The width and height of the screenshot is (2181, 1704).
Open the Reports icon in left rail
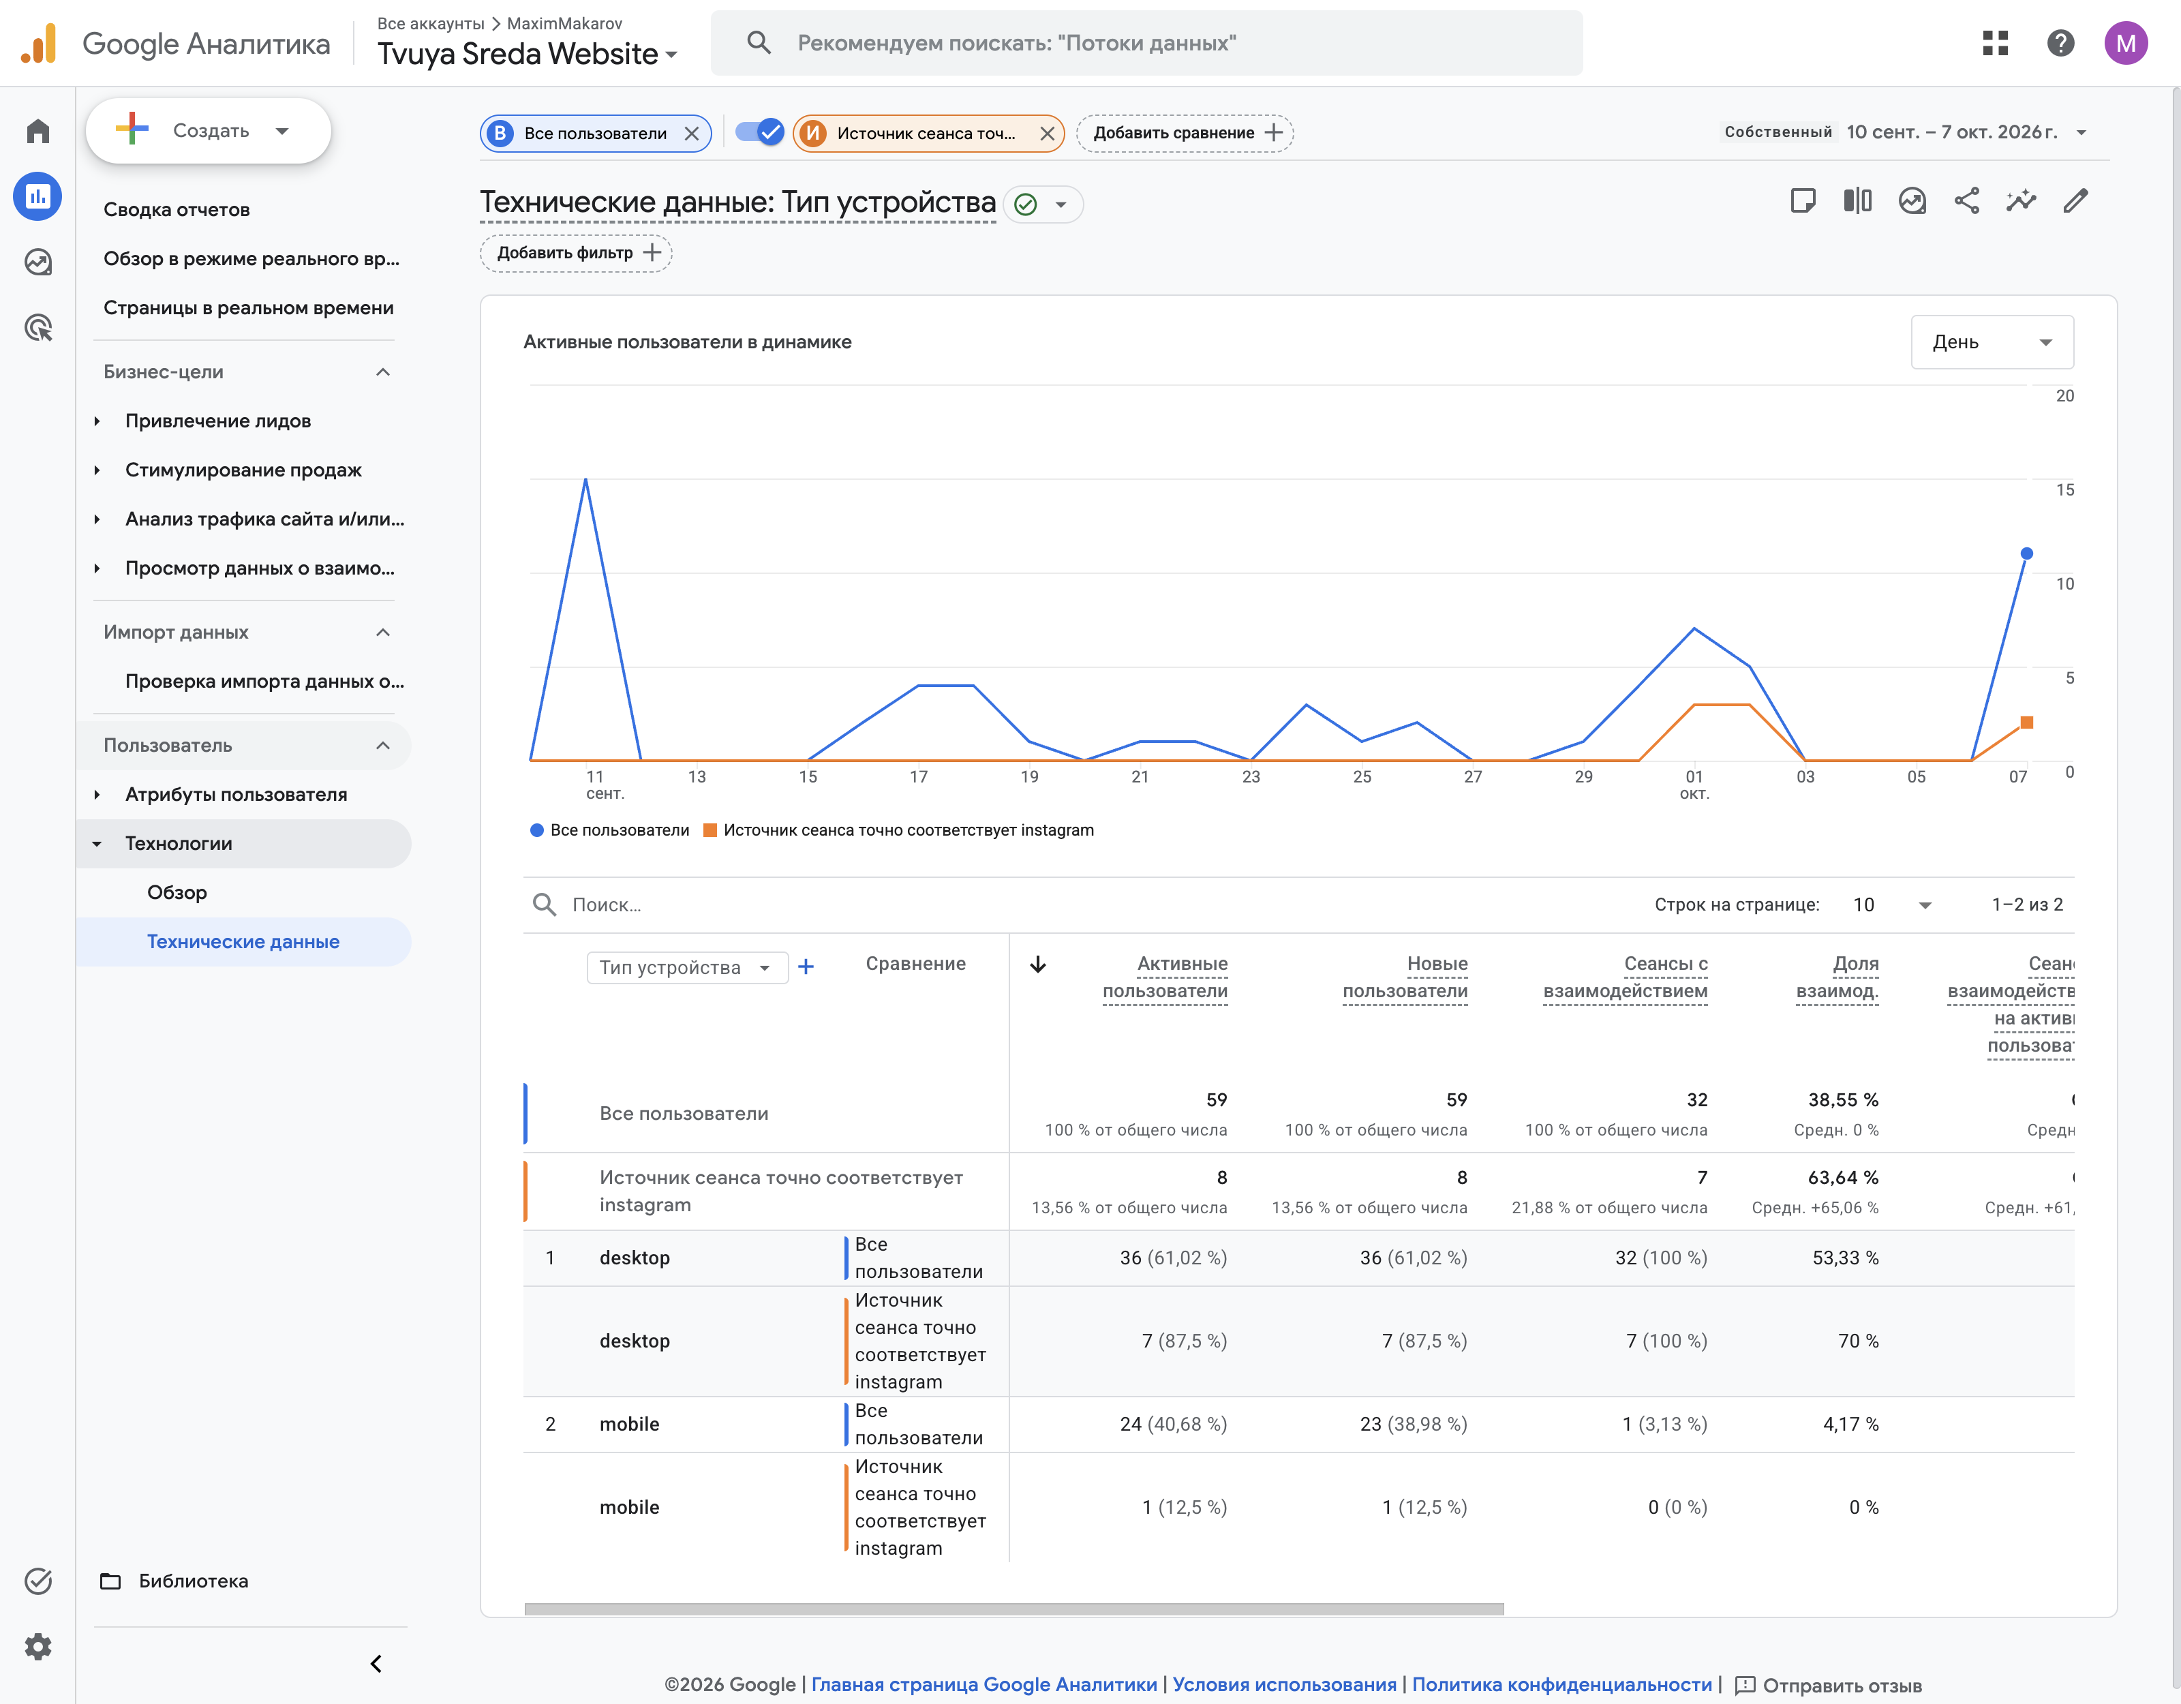(x=38, y=197)
